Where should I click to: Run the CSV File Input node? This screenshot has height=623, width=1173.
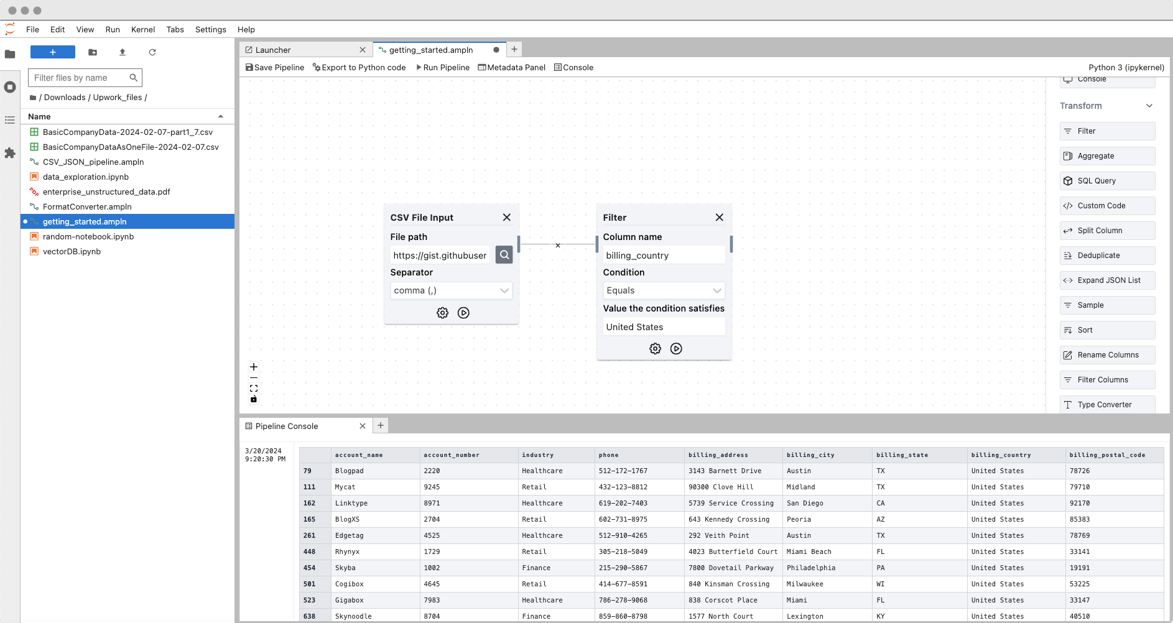tap(463, 313)
